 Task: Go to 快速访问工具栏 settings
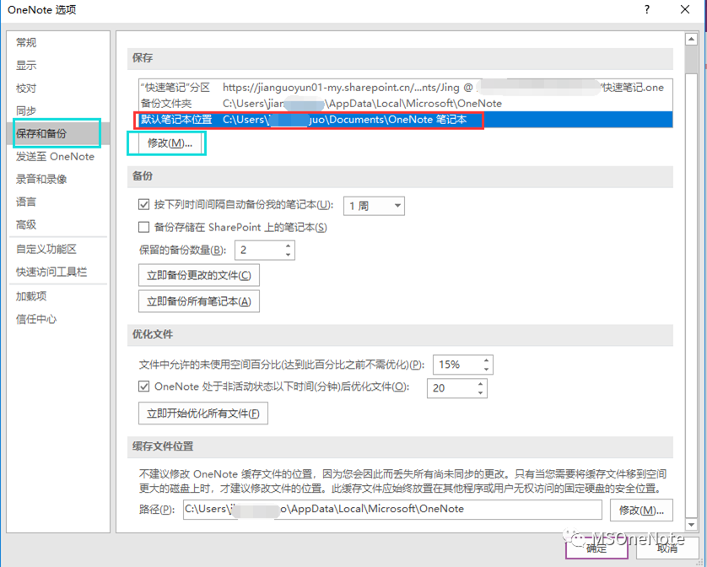coord(51,272)
